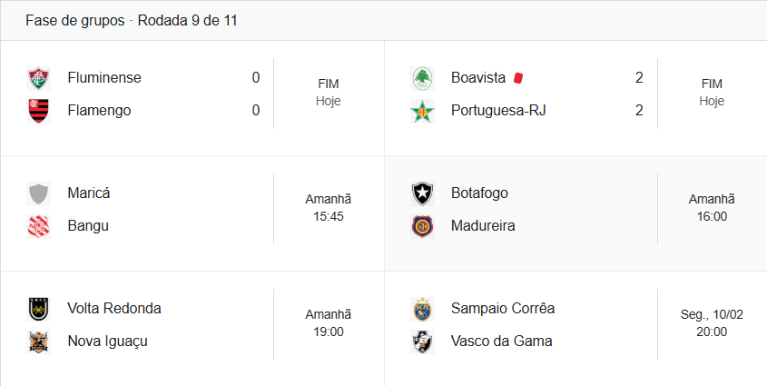Open the Maricá vs Bangu 15:45 kickoff

[328, 217]
